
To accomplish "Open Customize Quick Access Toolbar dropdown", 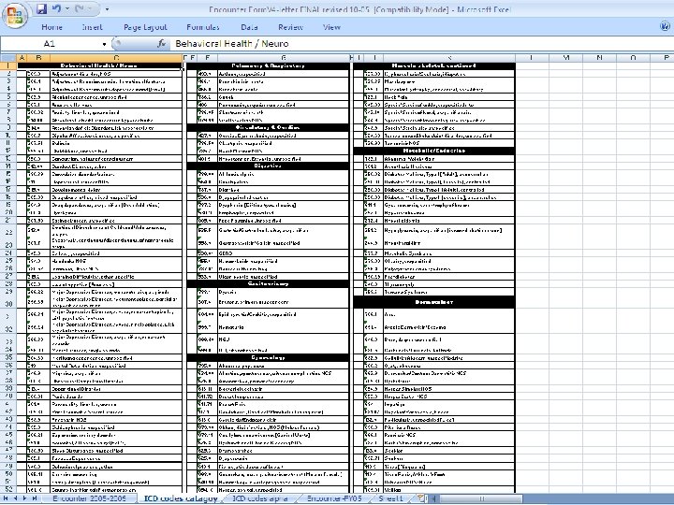I will (x=107, y=9).
